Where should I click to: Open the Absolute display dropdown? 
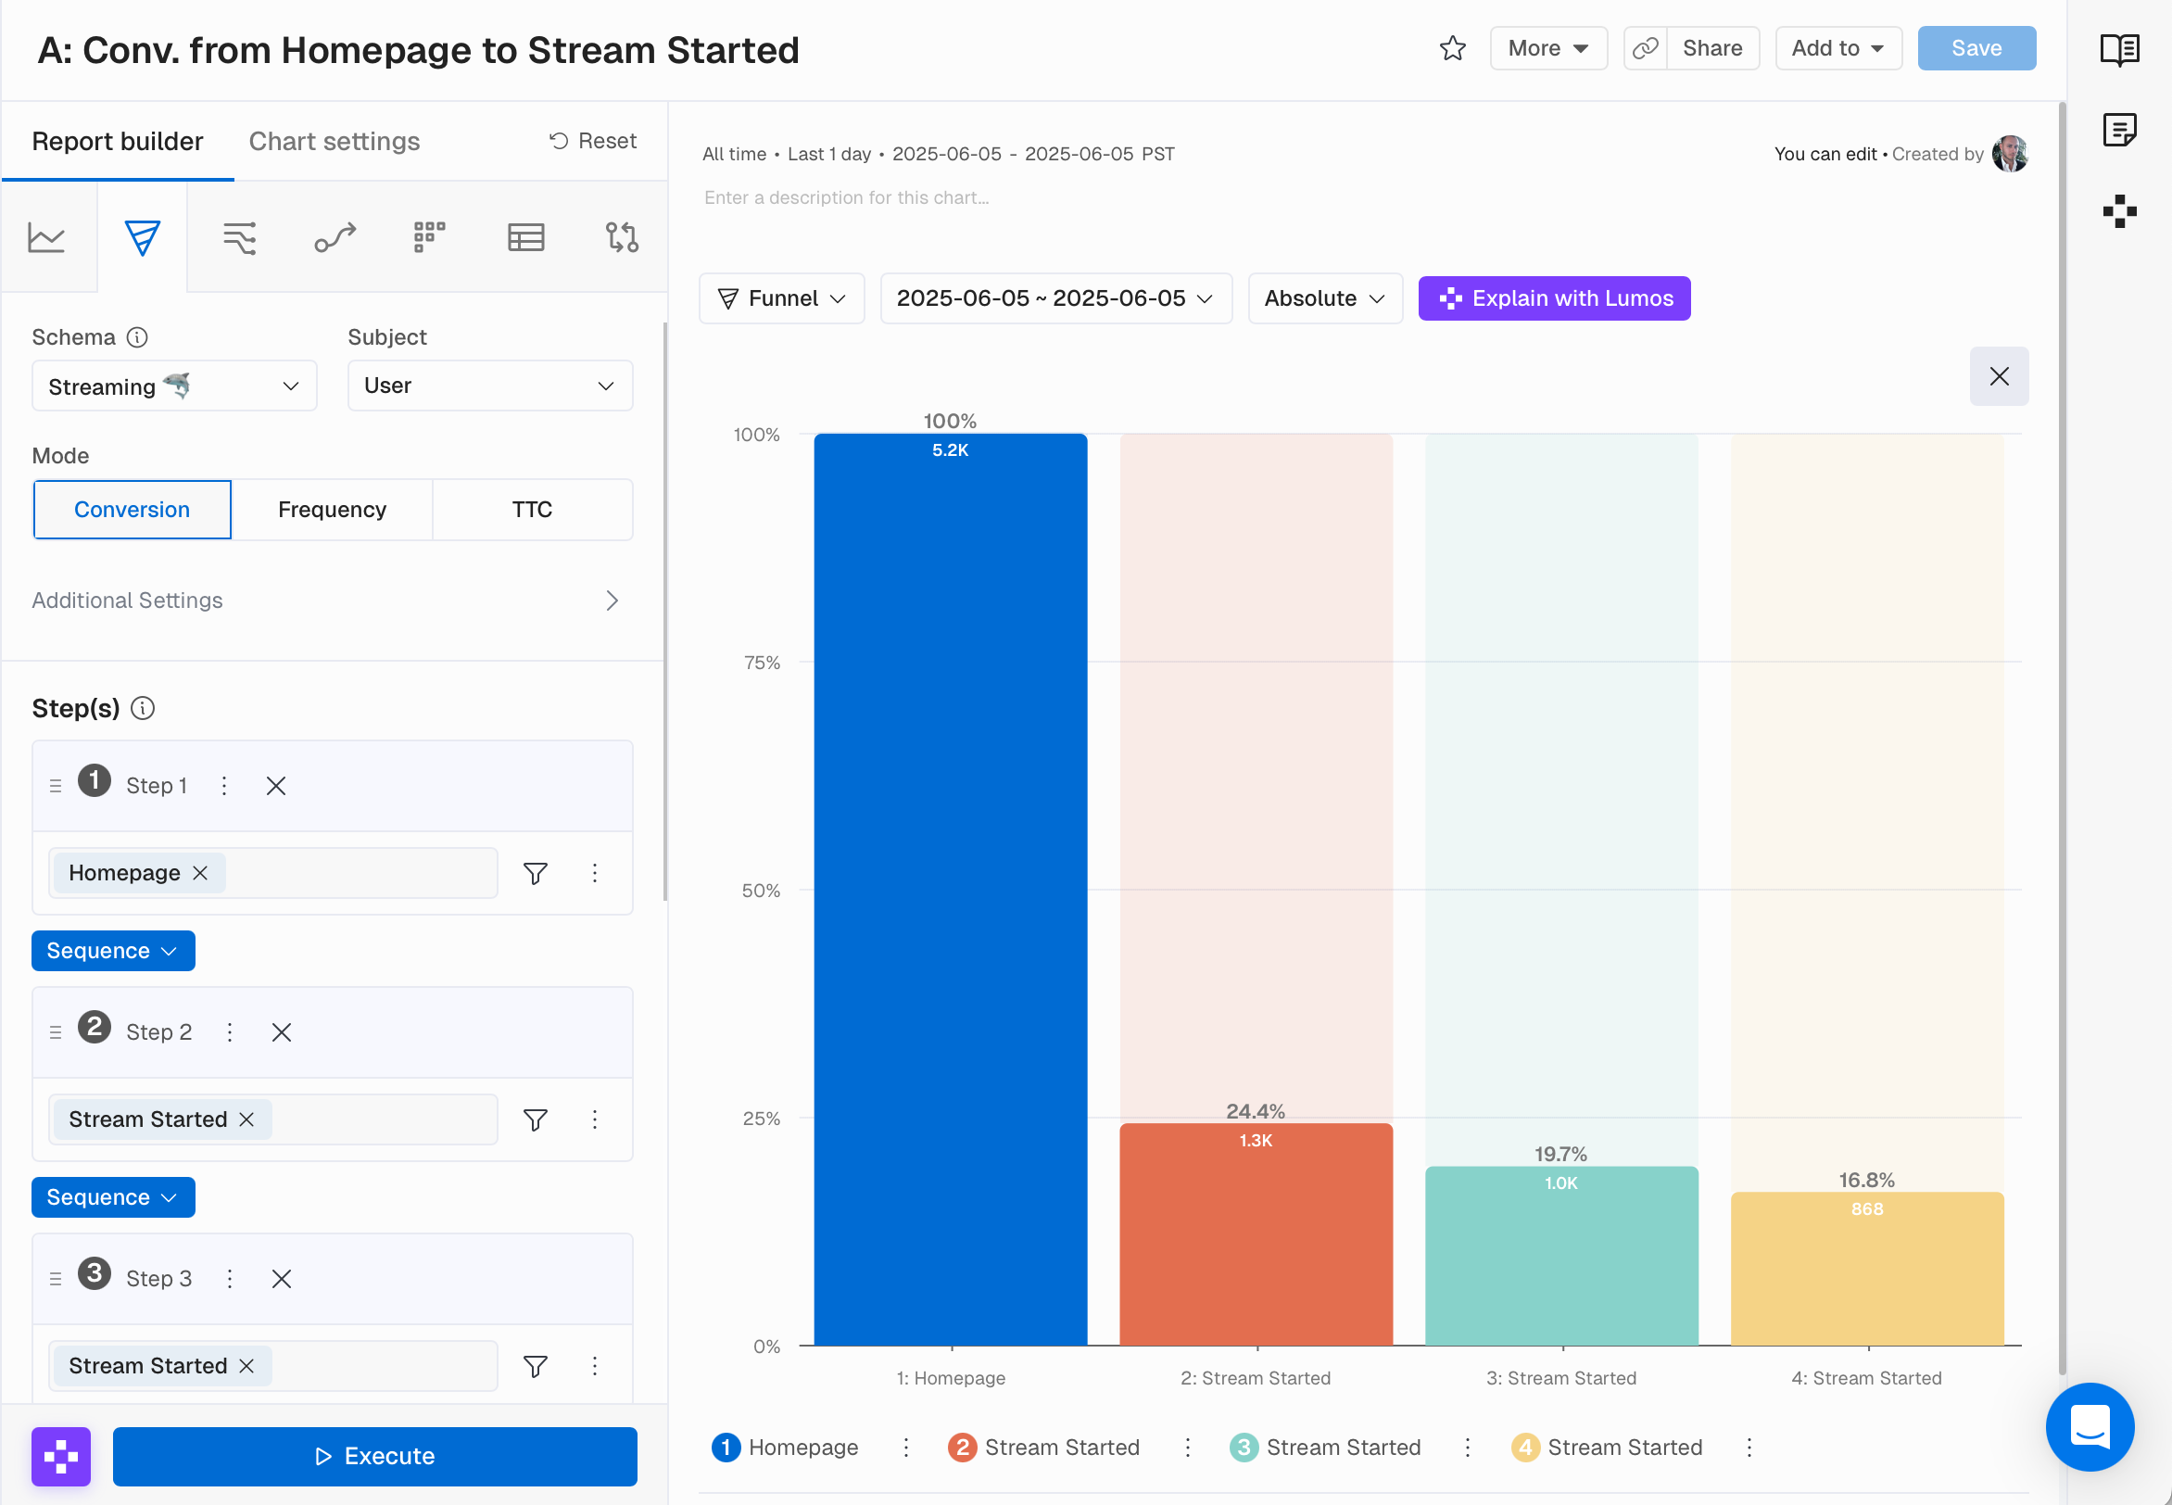tap(1324, 298)
